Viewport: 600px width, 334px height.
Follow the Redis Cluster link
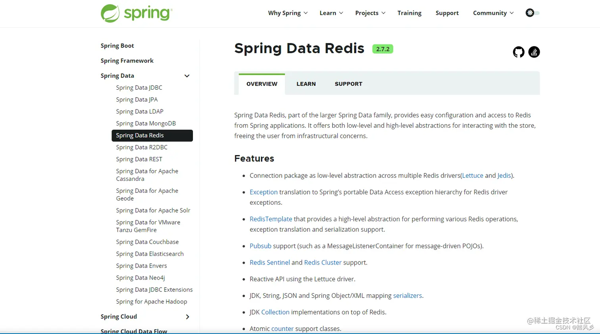point(323,263)
